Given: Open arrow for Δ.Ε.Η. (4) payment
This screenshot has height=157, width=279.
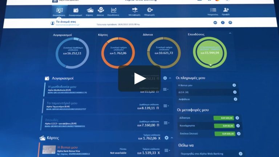Looking at the screenshot, I should coord(235,92).
